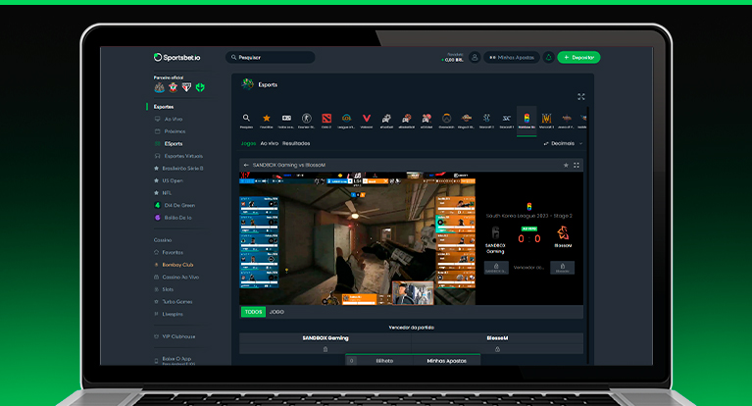The image size is (752, 406).
Task: Favorite the match with star icon
Action: coord(566,165)
